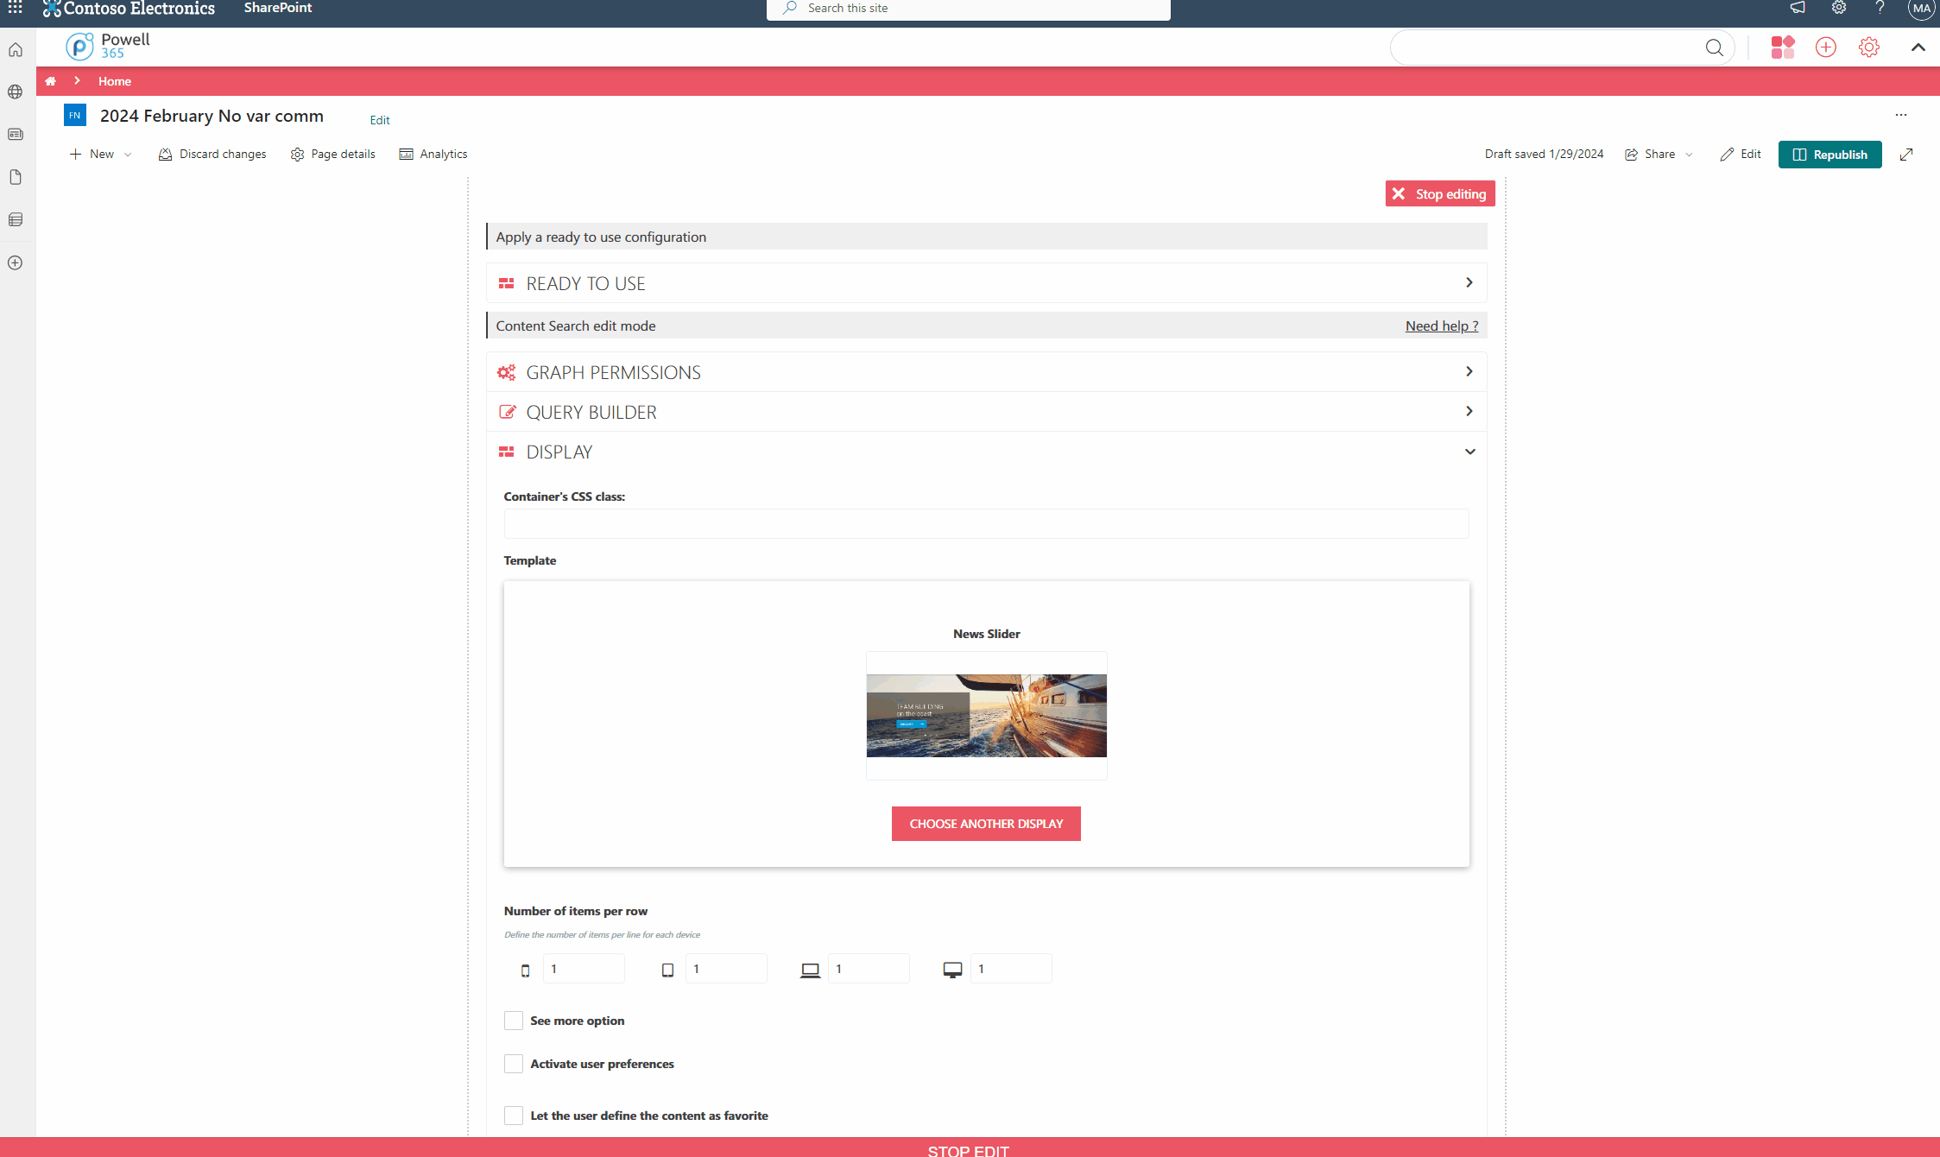Click the FN site logo tile

coord(75,115)
